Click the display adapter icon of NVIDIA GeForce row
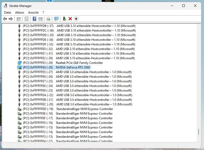This screenshot has height=150, width=204. click(x=19, y=67)
